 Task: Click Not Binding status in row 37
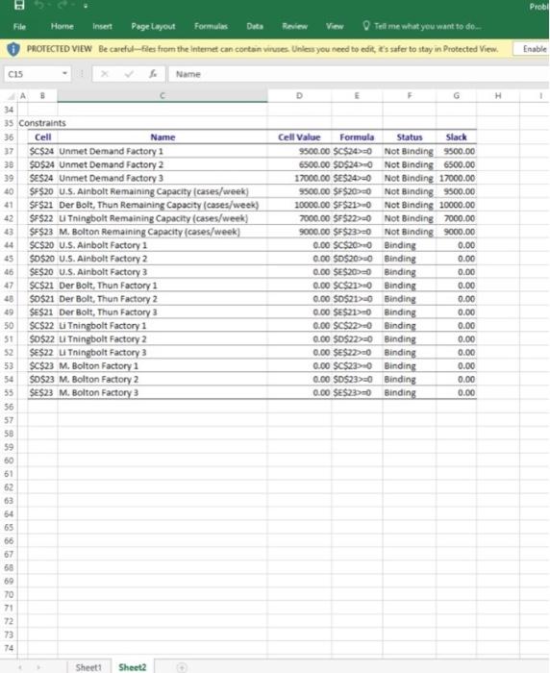pyautogui.click(x=410, y=151)
